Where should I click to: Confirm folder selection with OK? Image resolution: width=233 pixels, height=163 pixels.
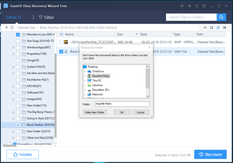tap(122, 112)
